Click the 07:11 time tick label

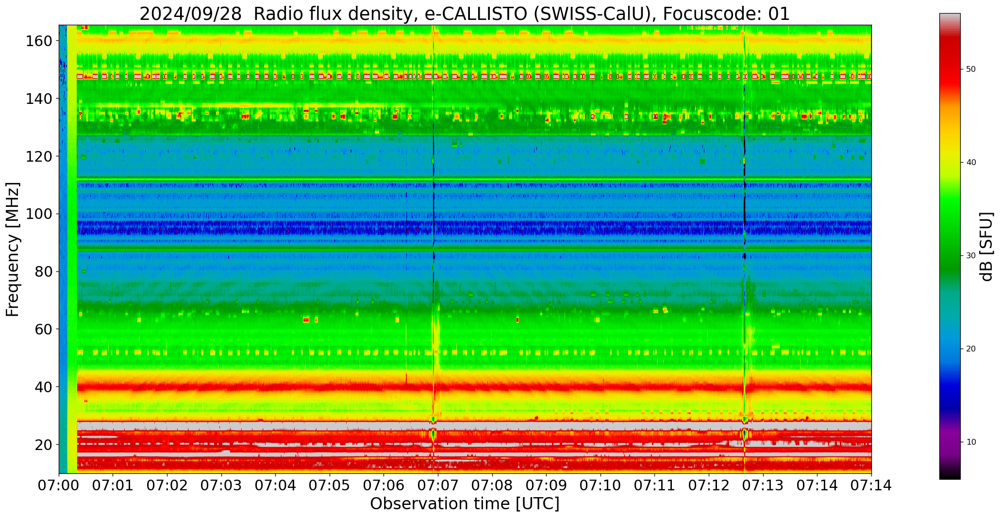click(x=655, y=485)
